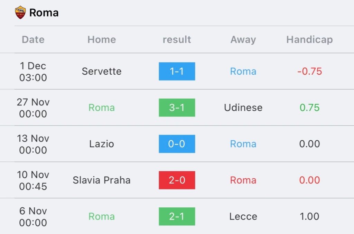The image size is (354, 234).
Task: Select the Date column header
Action: [x=33, y=39]
